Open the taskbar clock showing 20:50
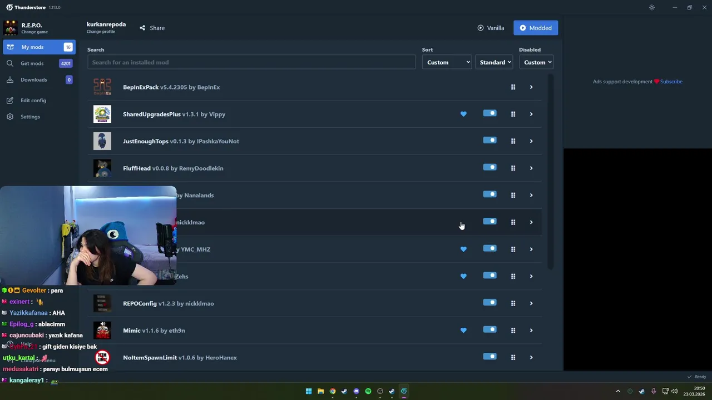Viewport: 712px width, 400px height. pos(695,391)
